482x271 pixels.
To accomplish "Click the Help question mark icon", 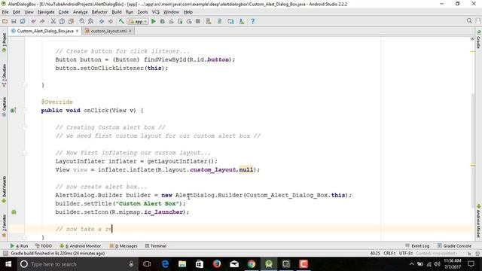I will pyautogui.click(x=253, y=21).
